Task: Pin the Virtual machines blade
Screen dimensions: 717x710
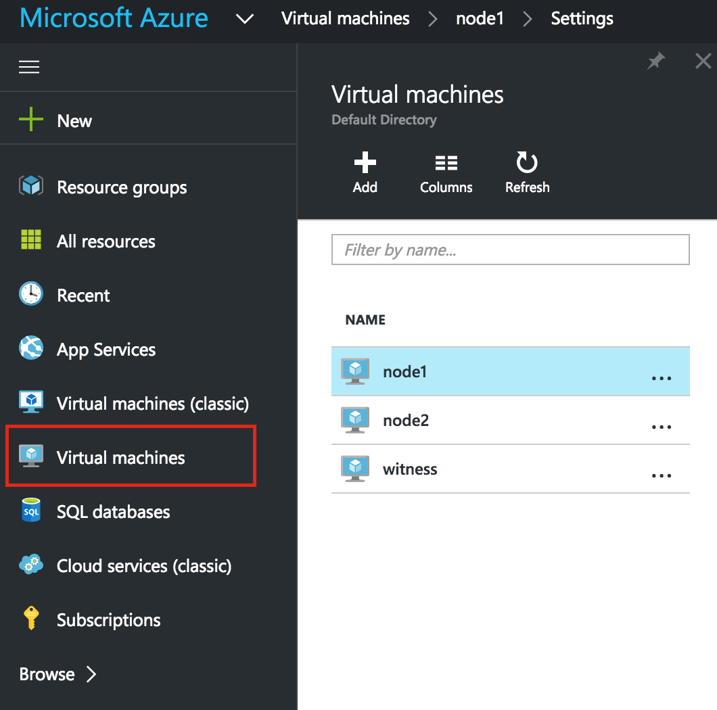Action: click(656, 61)
